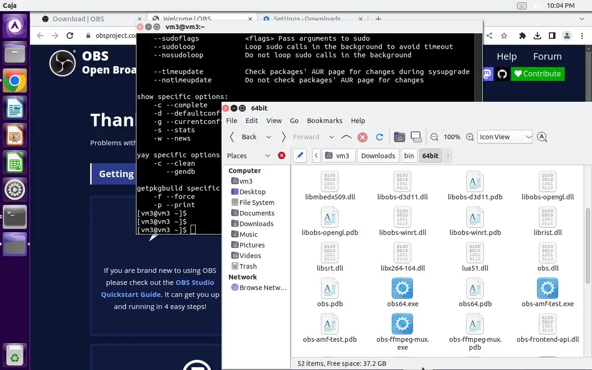Select obs-amf-test.exe file icon

click(548, 288)
